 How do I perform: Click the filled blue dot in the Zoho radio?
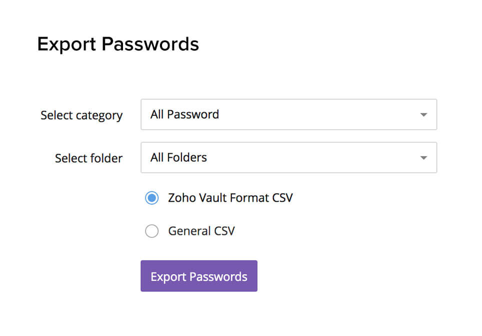152,198
